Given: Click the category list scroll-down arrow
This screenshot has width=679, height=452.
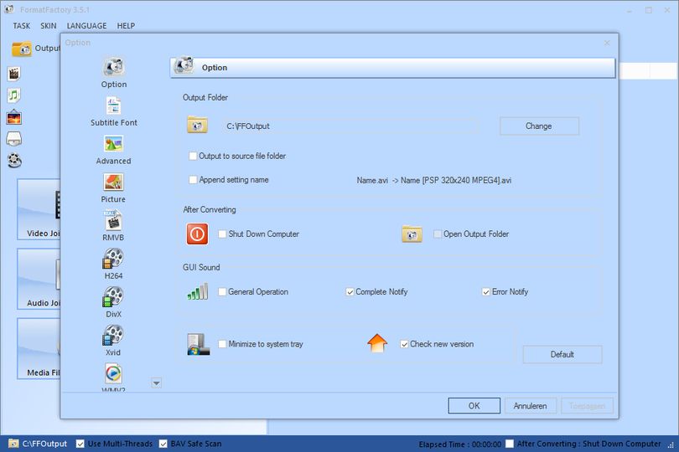Looking at the screenshot, I should 156,383.
